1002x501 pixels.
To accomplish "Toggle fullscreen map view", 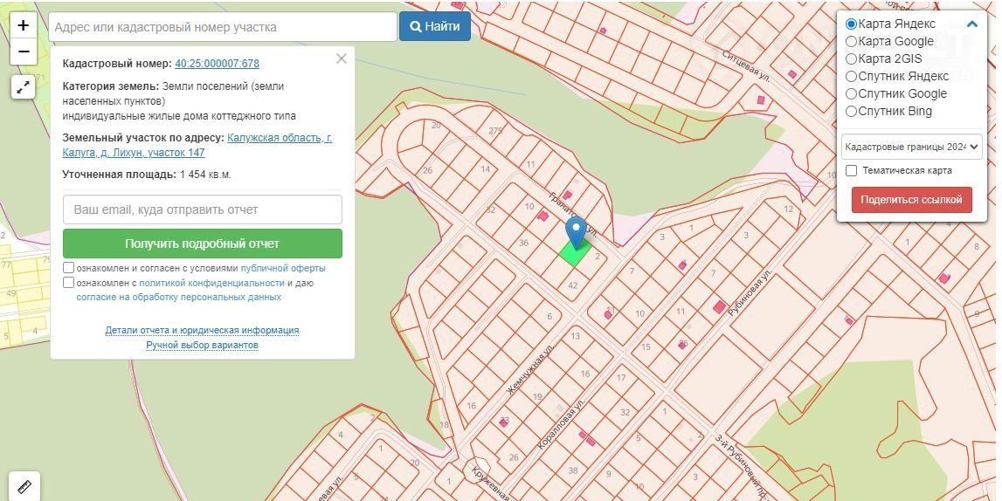I will click(x=24, y=86).
